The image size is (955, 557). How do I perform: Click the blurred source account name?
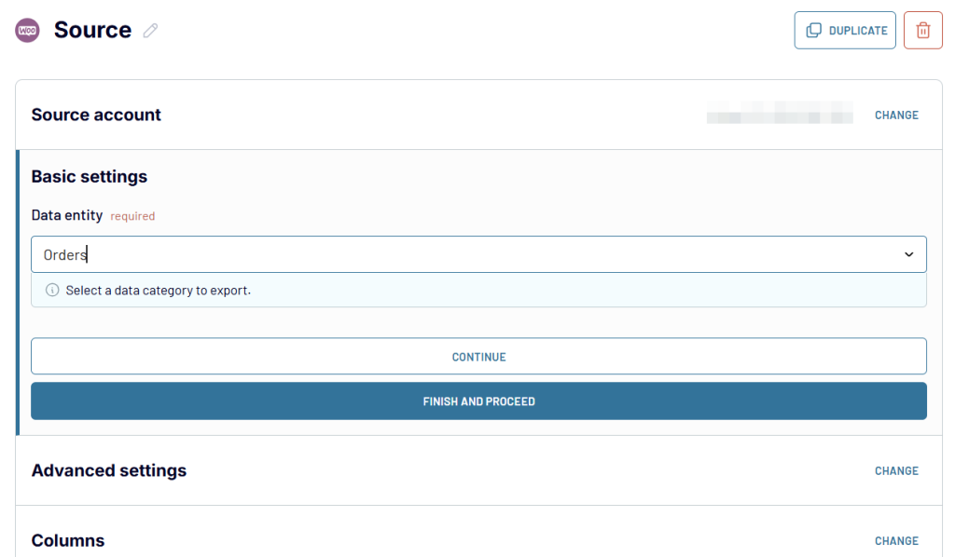tap(780, 113)
